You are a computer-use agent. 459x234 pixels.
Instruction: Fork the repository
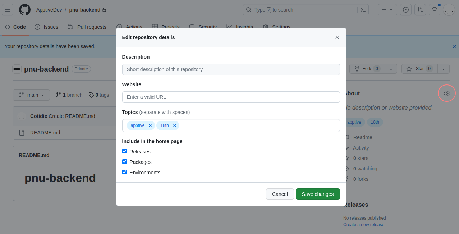point(367,69)
